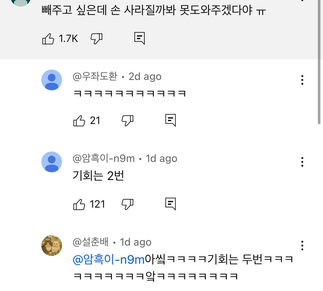Click @암흑이-n9m's default avatar
Viewport: 323px width, 291px height.
[x=52, y=162]
